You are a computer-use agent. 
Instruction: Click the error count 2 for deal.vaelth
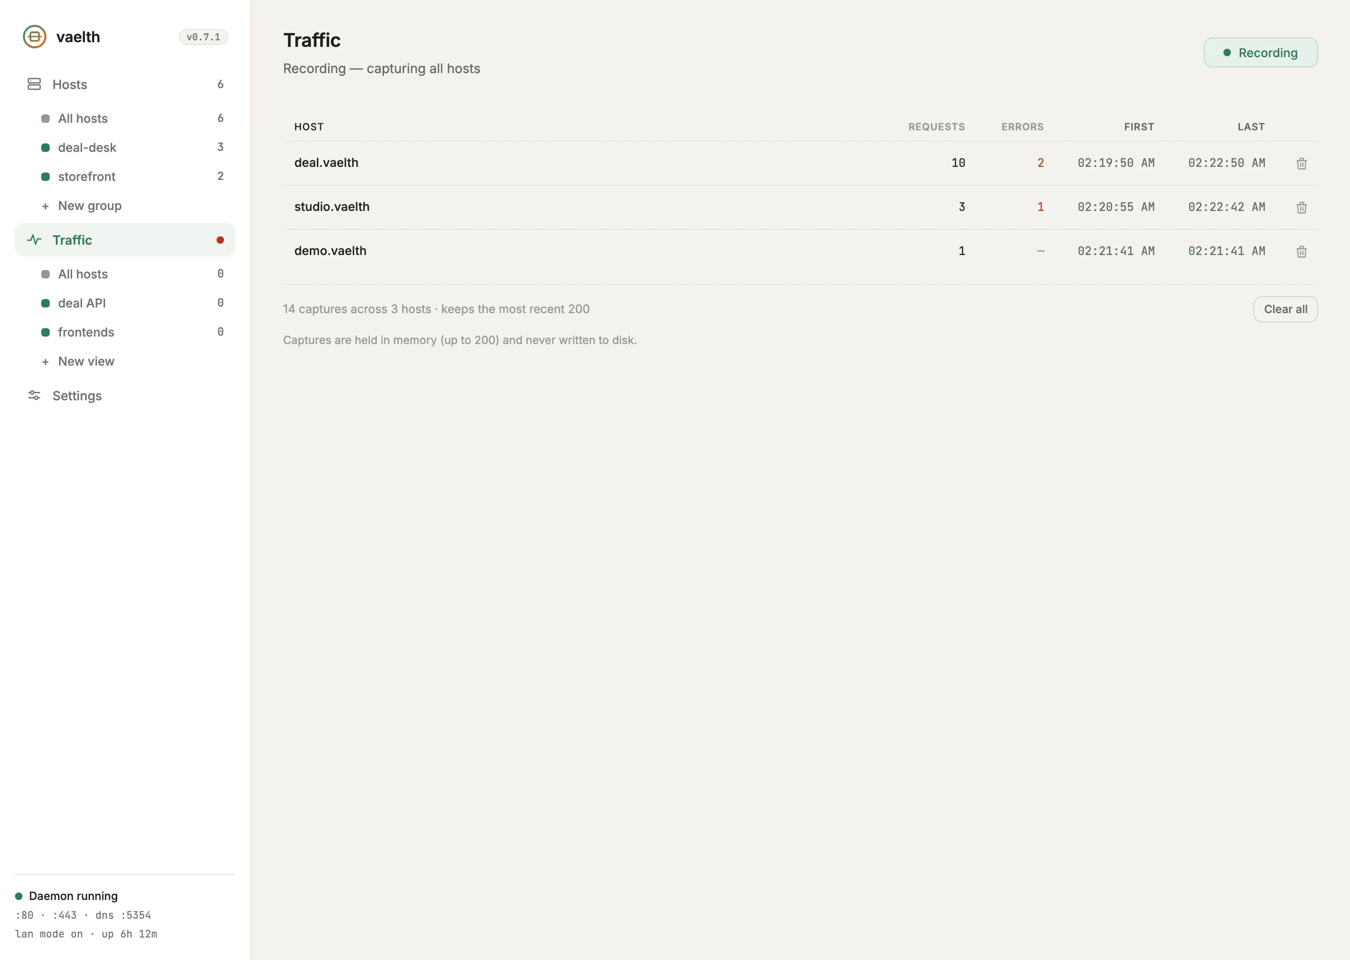[x=1040, y=163]
